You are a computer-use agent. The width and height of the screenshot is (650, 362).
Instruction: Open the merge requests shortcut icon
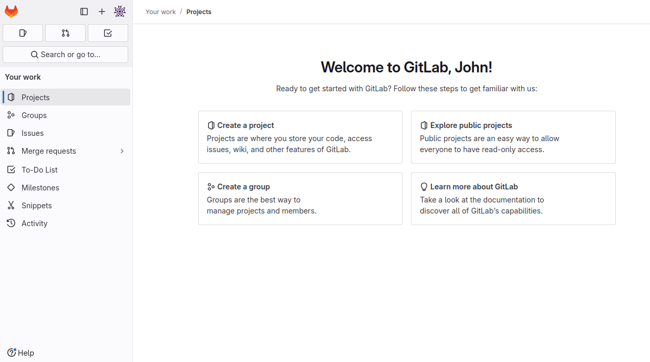click(x=65, y=33)
